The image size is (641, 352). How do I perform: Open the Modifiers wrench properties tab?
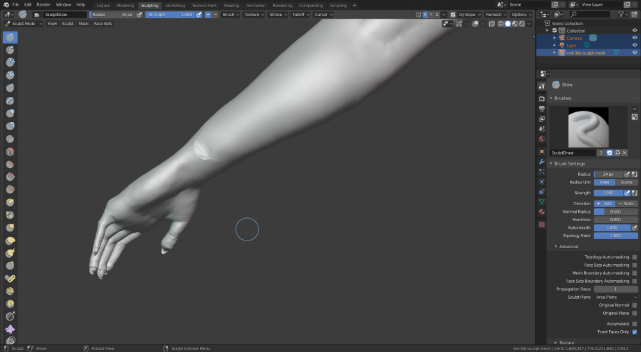point(542,162)
